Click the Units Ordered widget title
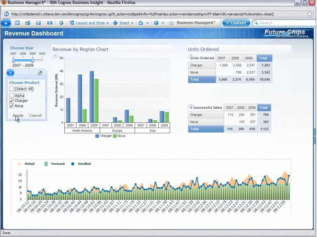Image resolution: width=317 pixels, height=237 pixels. pyautogui.click(x=204, y=49)
